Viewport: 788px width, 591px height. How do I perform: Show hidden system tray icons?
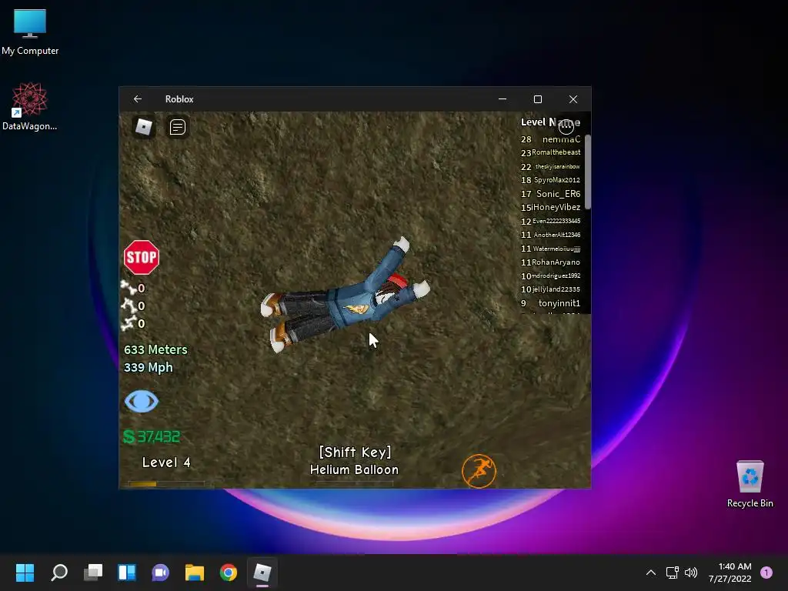[x=651, y=573]
